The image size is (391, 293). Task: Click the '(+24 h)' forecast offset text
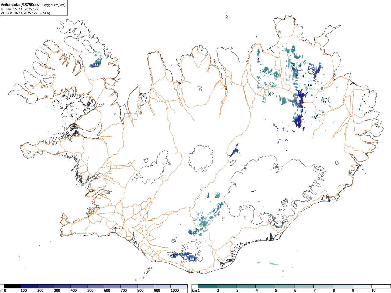click(x=44, y=13)
